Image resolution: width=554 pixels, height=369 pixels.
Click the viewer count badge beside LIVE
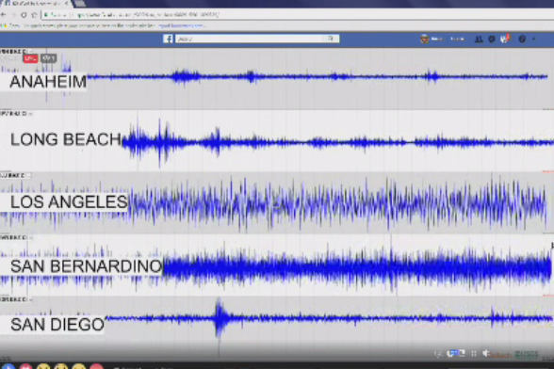click(x=48, y=58)
